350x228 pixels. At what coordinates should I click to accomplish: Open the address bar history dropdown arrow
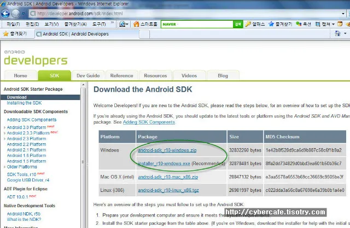click(x=343, y=14)
